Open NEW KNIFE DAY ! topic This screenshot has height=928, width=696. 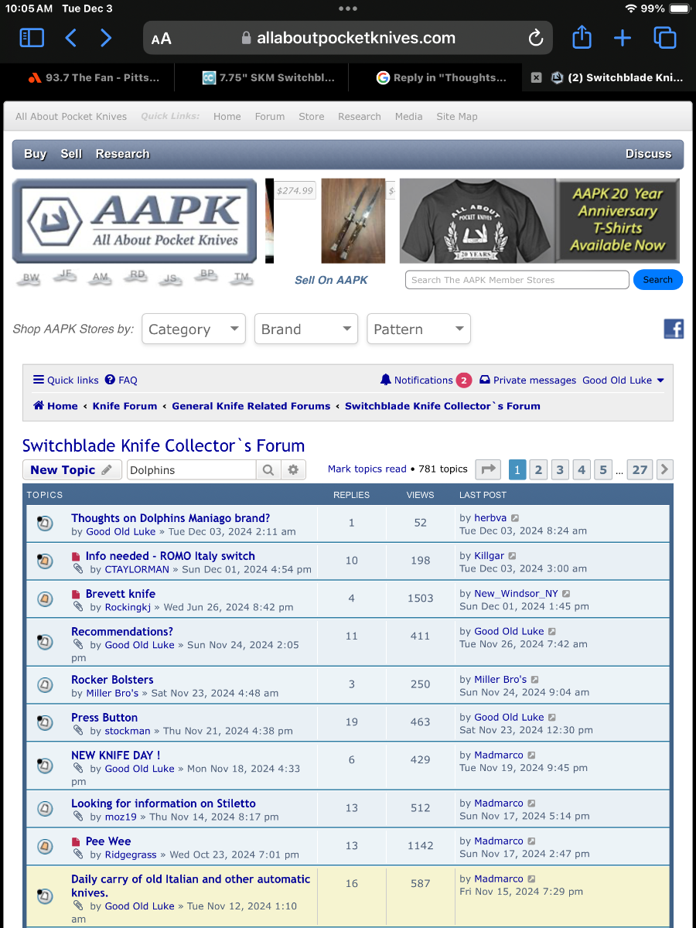116,756
